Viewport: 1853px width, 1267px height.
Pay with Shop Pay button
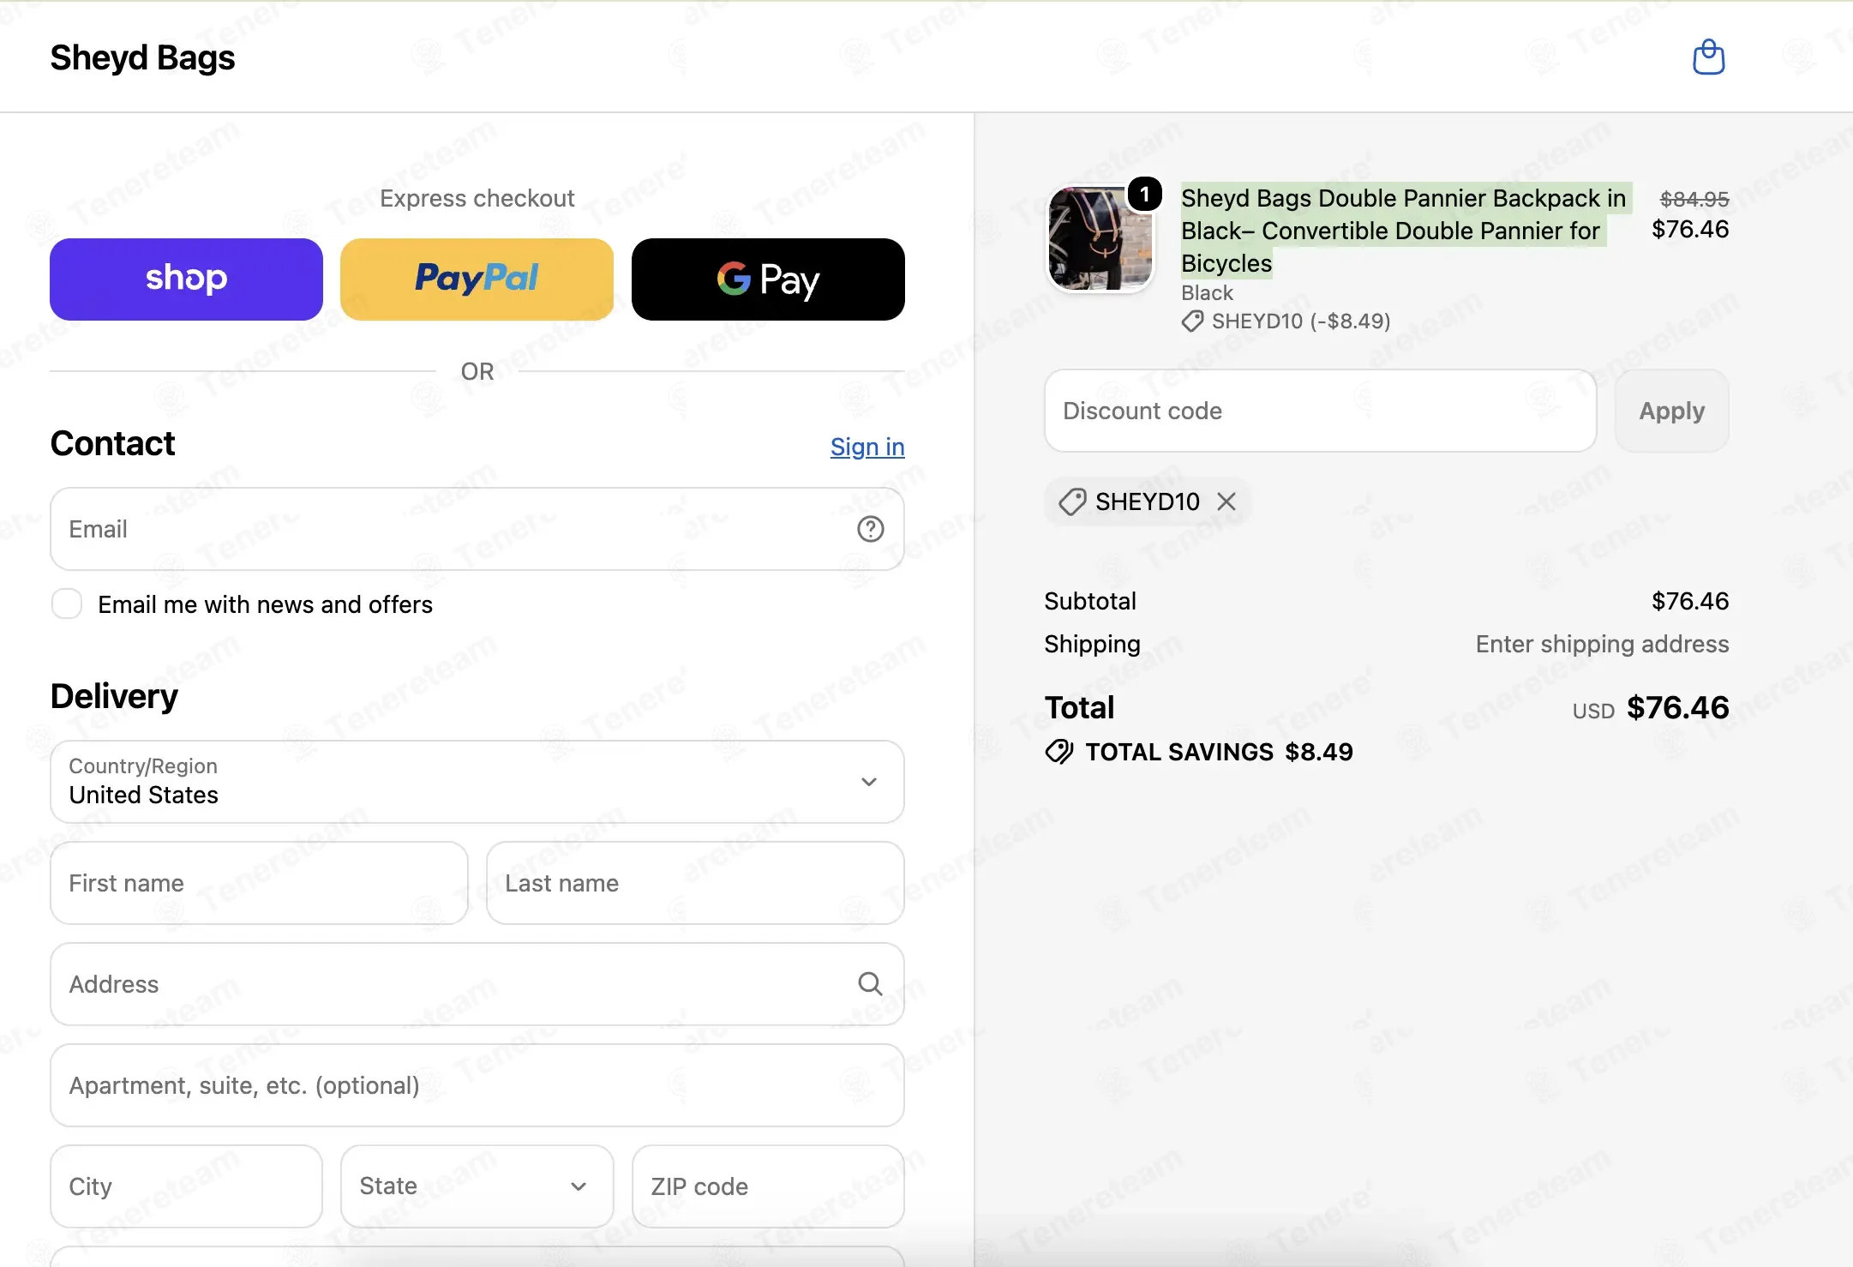click(186, 279)
